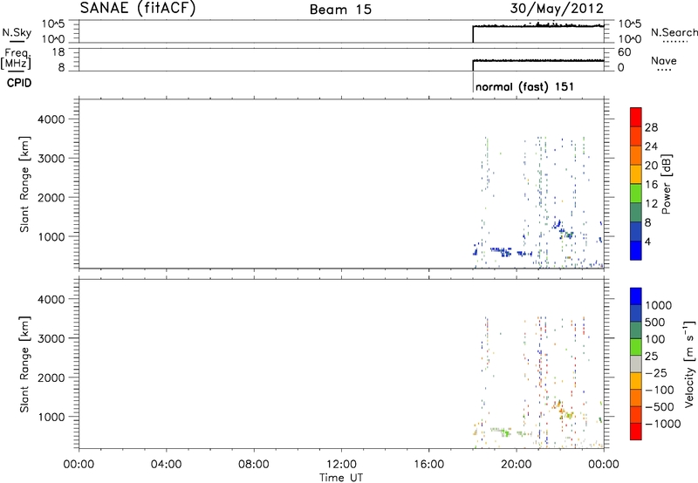
Task: Click the blue backscatter band in power panel
Action: (501, 252)
